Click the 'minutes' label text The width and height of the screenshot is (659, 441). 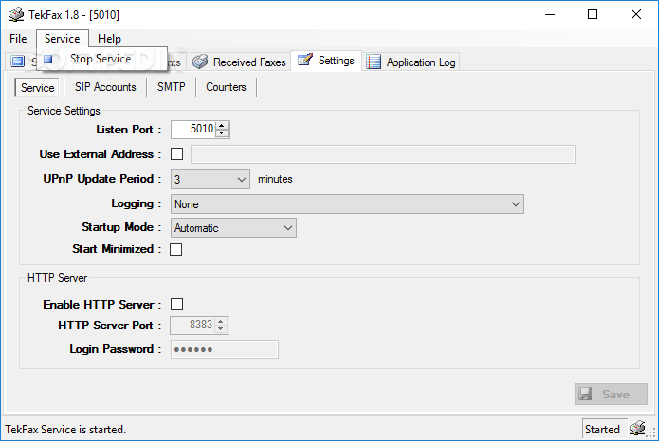[x=275, y=179]
